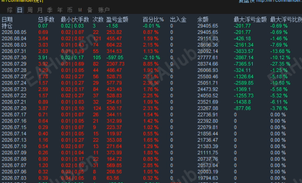Click the 出入金 column header
This screenshot has height=183, width=302.
tap(178, 19)
